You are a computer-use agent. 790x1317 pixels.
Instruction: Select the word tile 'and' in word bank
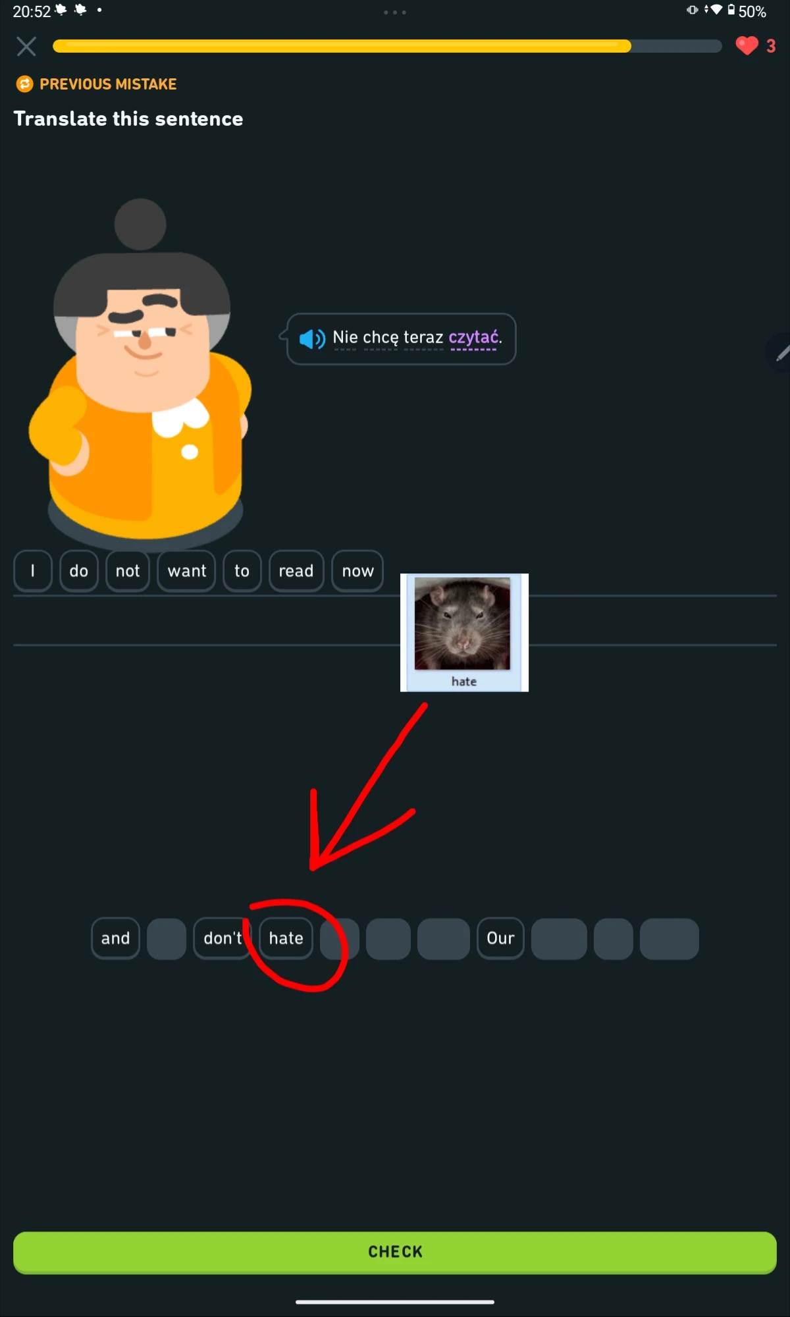click(115, 938)
